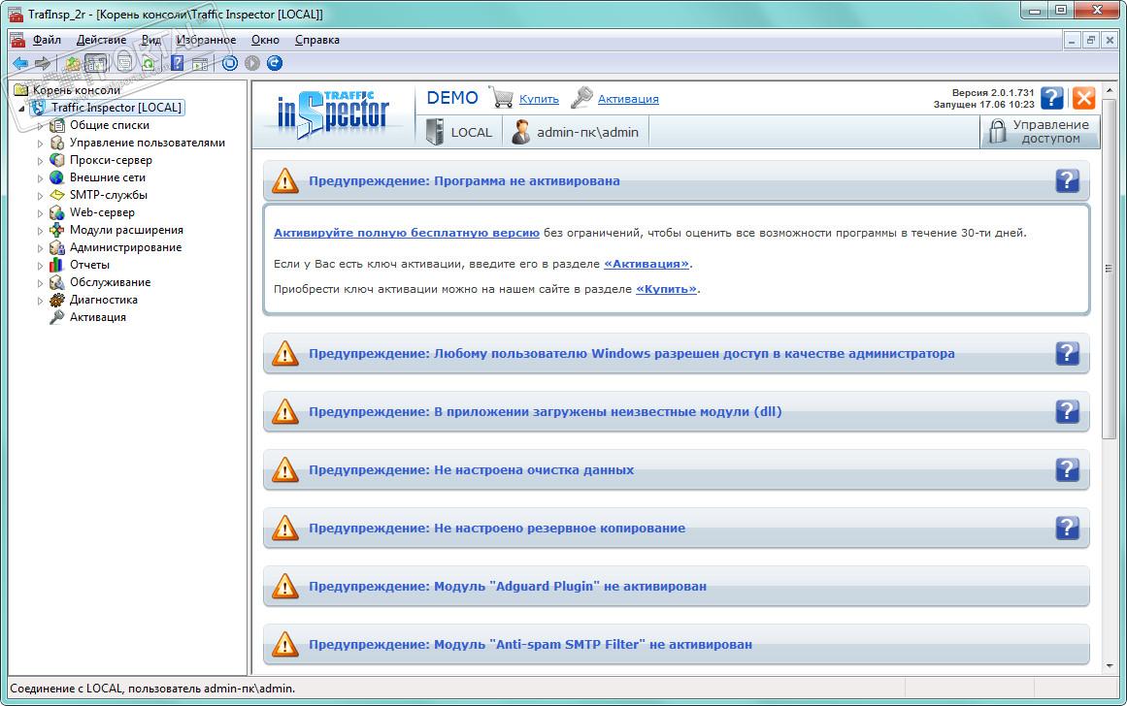Click the Активация link in the header
This screenshot has width=1127, height=706.
click(628, 99)
